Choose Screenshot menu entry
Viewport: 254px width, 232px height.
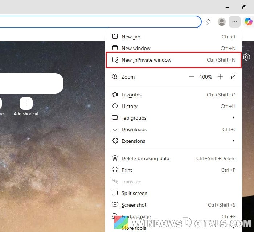(x=173, y=205)
